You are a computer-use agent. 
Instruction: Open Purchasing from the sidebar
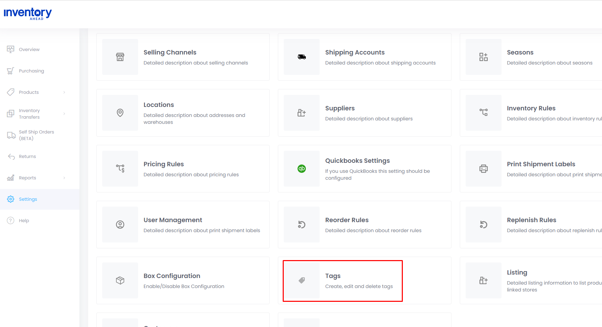pos(31,71)
